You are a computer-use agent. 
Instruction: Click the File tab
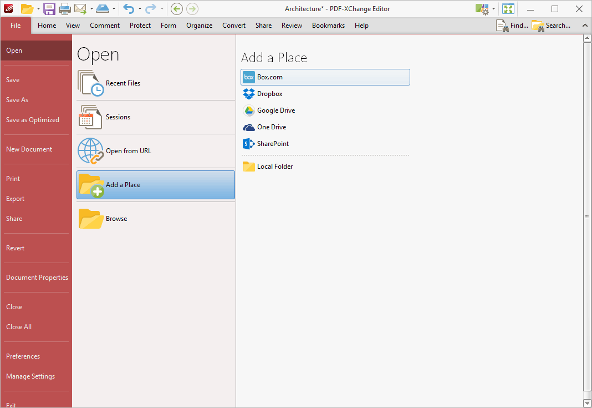(x=16, y=26)
